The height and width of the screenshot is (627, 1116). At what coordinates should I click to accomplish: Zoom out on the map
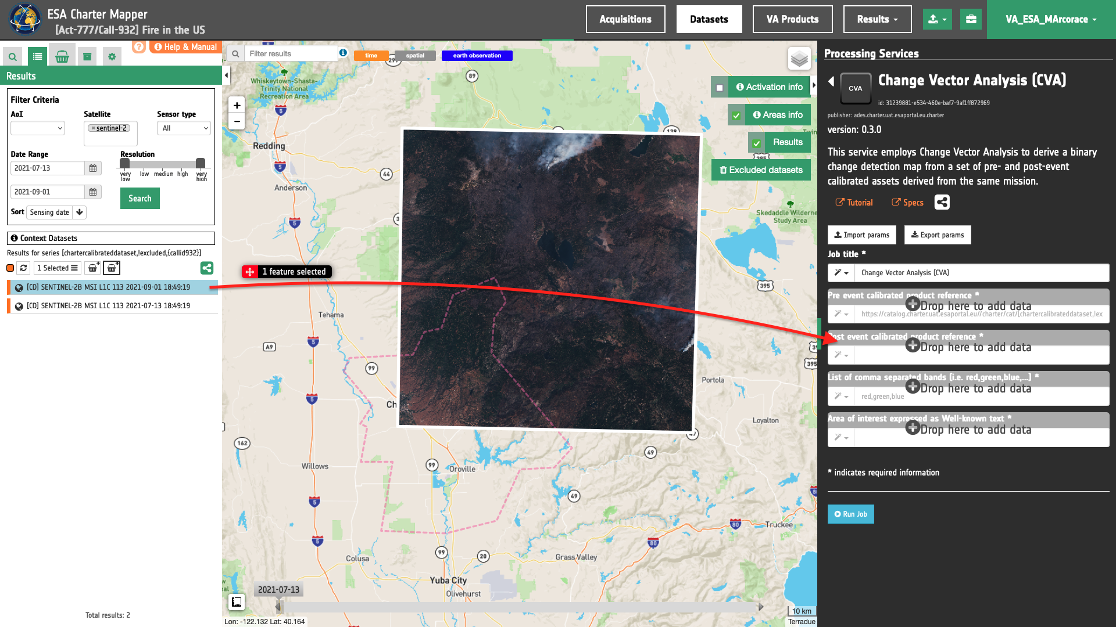pyautogui.click(x=237, y=121)
